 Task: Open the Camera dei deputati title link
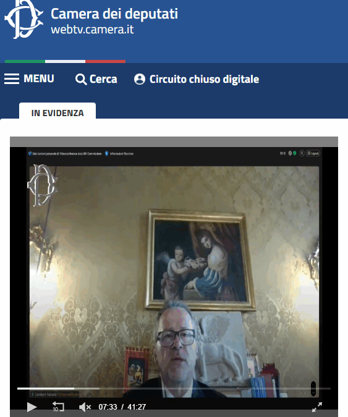click(114, 14)
